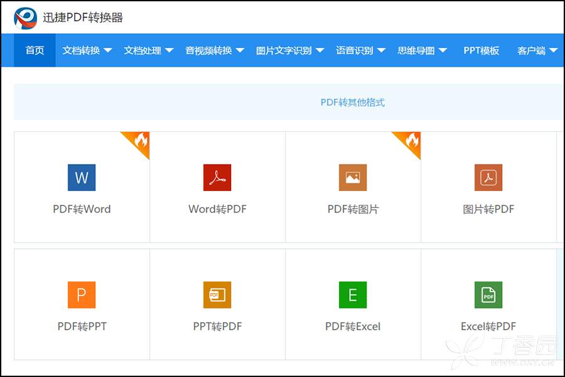
Task: Select the 音视频转换 menu
Action: (208, 50)
